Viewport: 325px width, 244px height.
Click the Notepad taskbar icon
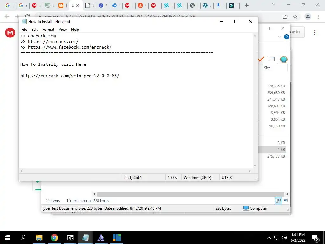(85, 238)
